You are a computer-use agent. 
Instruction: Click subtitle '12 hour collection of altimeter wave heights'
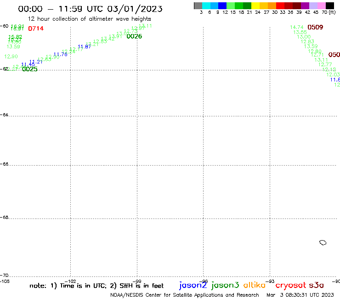(89, 19)
